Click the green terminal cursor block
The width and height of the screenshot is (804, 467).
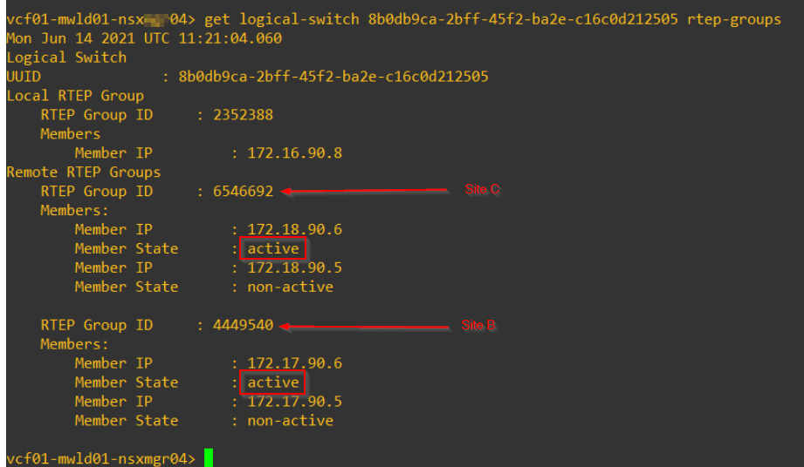pos(208,457)
